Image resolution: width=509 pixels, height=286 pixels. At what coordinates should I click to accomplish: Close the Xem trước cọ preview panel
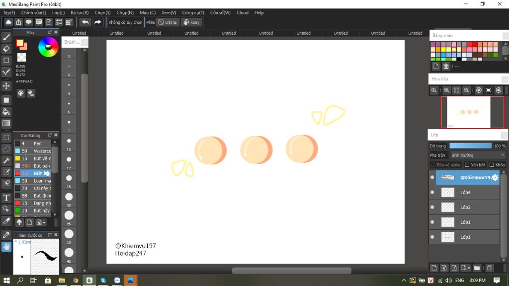[x=56, y=234]
